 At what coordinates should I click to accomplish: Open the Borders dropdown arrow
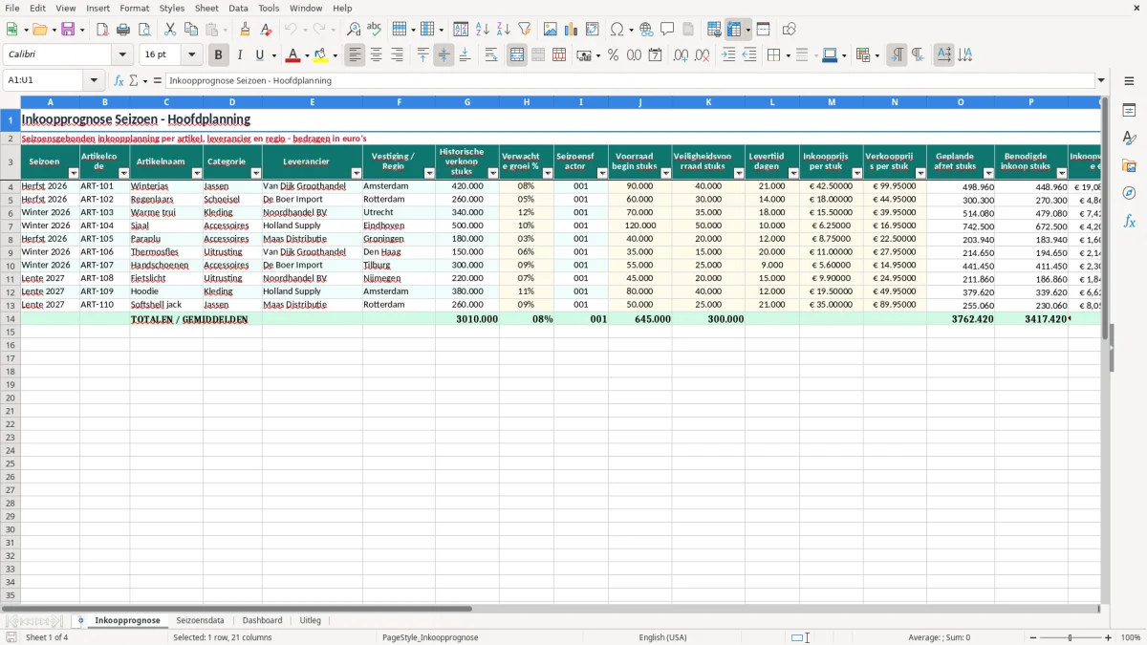tap(787, 55)
